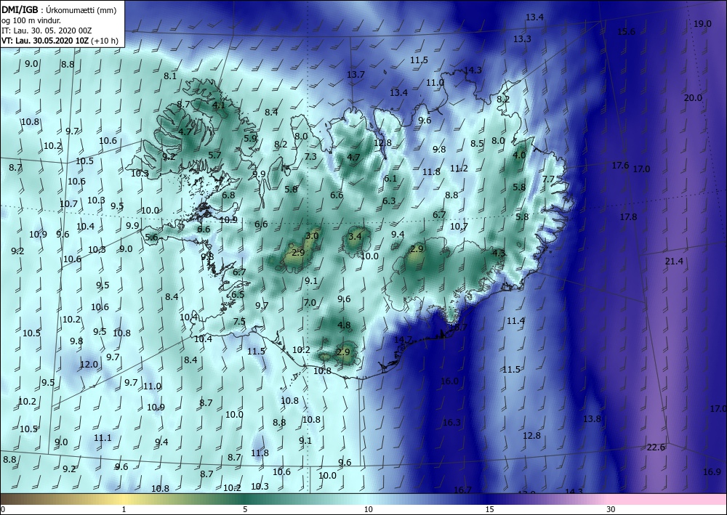Viewport: 727px width, 515px height.
Task: Click the map value 13.7
Action: (x=356, y=75)
